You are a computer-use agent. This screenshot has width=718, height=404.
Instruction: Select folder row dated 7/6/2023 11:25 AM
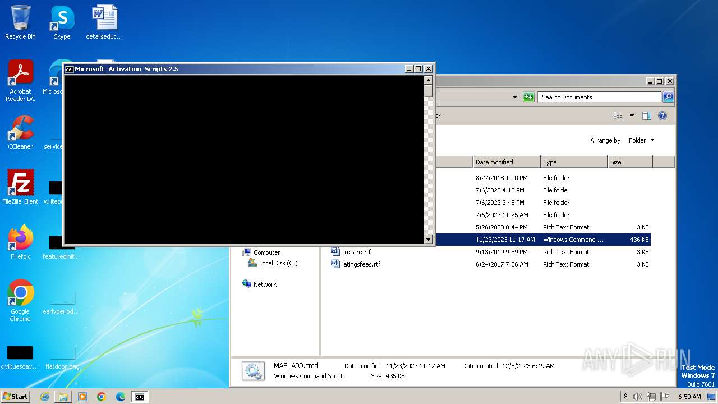(x=543, y=215)
